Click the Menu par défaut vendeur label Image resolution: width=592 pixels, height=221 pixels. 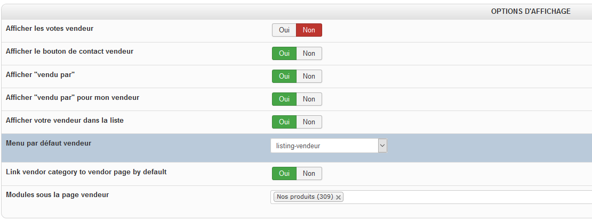point(49,143)
